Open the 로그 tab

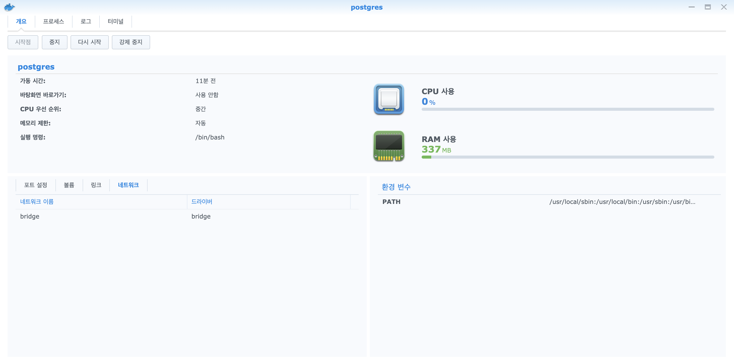86,21
